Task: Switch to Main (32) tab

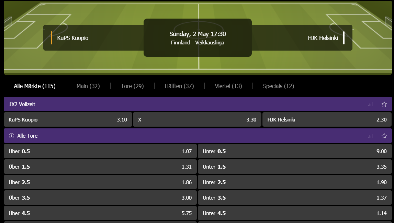Action: pos(88,86)
